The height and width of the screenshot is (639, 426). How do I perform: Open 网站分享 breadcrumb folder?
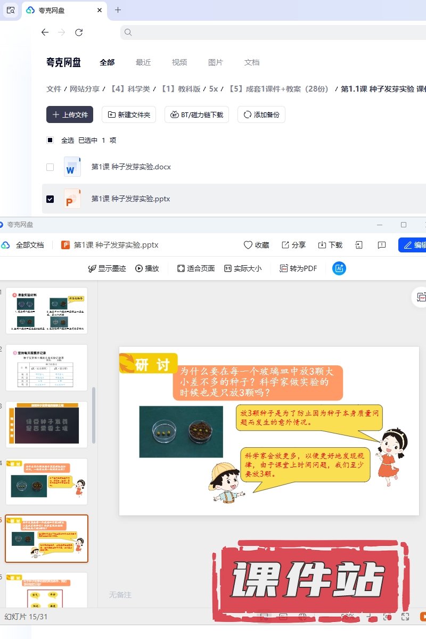pyautogui.click(x=85, y=89)
